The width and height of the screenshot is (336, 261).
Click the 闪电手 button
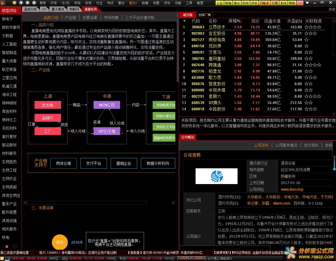(264, 3)
